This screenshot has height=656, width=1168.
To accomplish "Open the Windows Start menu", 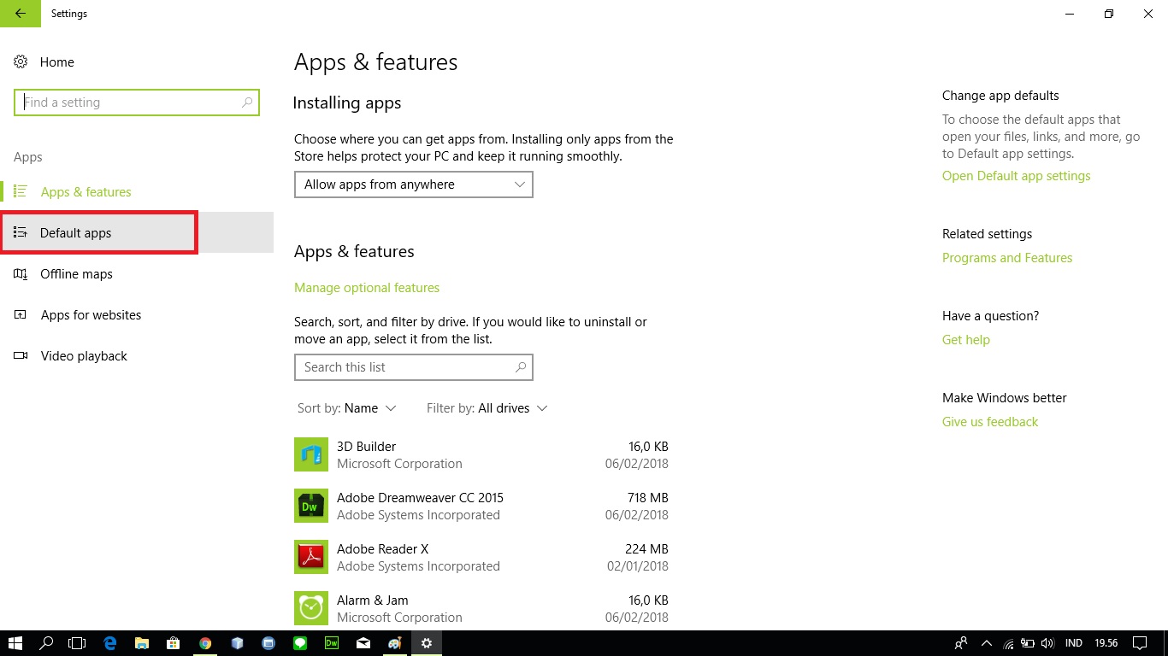I will tap(15, 643).
